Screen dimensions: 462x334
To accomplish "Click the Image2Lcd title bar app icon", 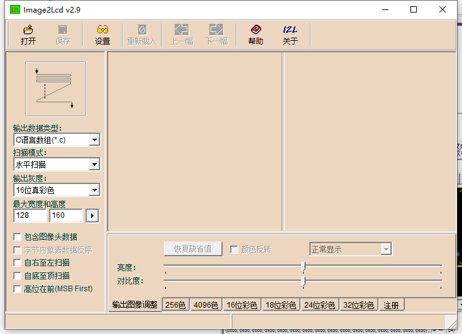I will (14, 9).
